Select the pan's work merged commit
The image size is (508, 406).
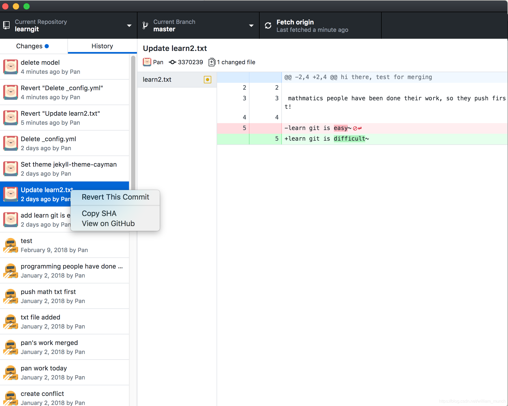(x=64, y=347)
